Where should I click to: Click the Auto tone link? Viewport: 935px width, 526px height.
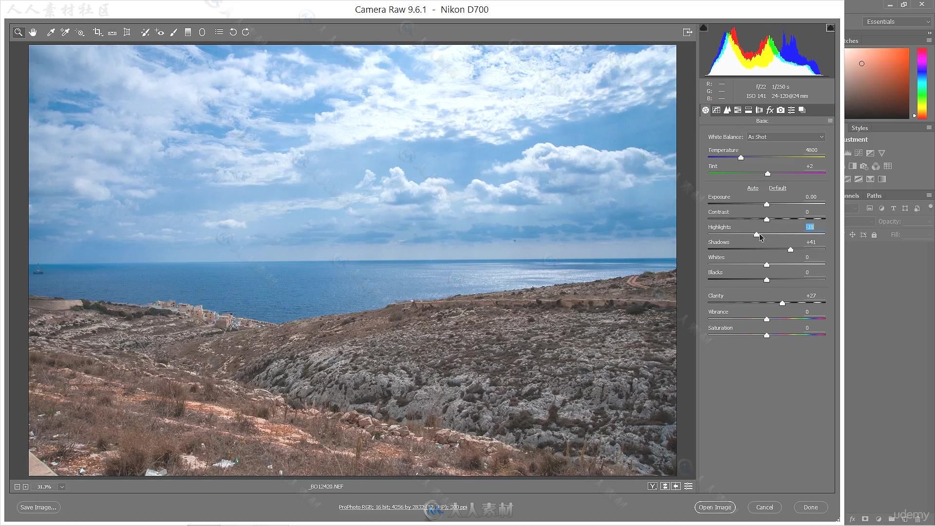pyautogui.click(x=753, y=188)
